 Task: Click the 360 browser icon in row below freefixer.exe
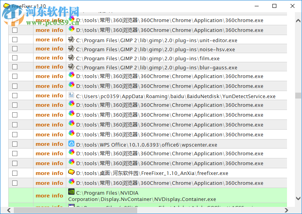point(71,181)
